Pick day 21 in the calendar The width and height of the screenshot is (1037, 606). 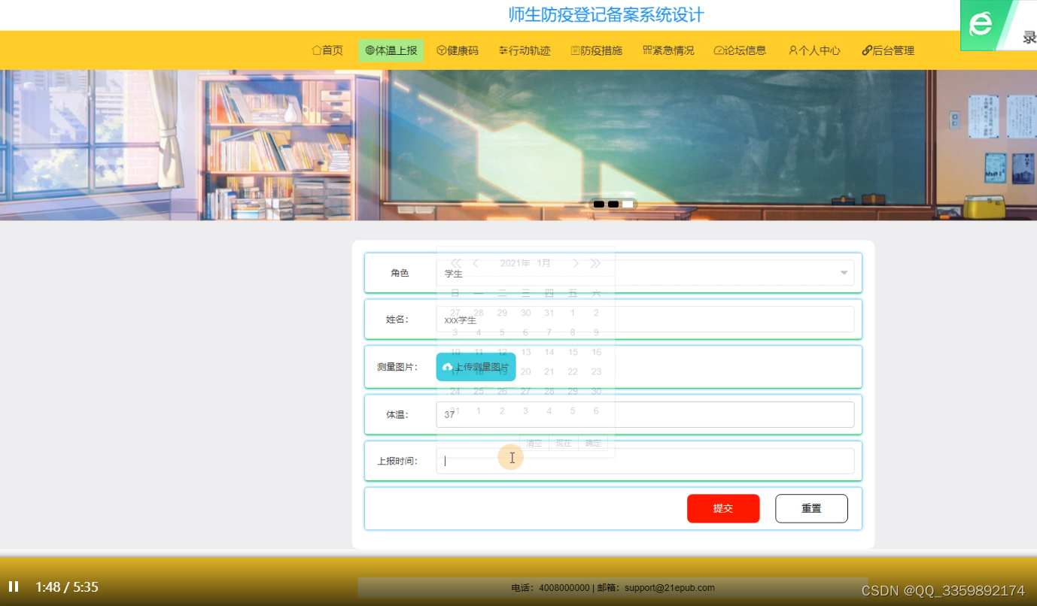coord(549,371)
